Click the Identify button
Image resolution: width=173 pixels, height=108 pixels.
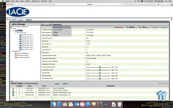tap(132, 27)
